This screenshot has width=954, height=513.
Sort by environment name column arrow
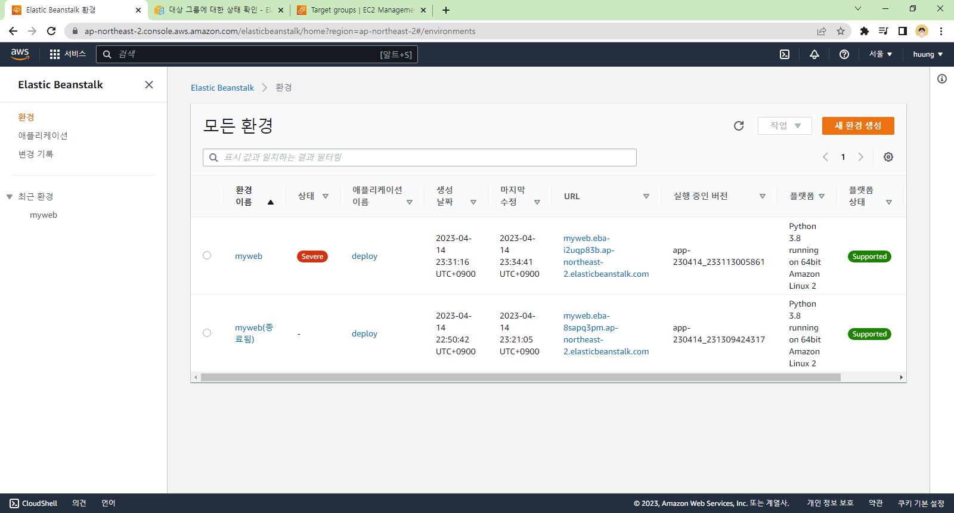(271, 202)
